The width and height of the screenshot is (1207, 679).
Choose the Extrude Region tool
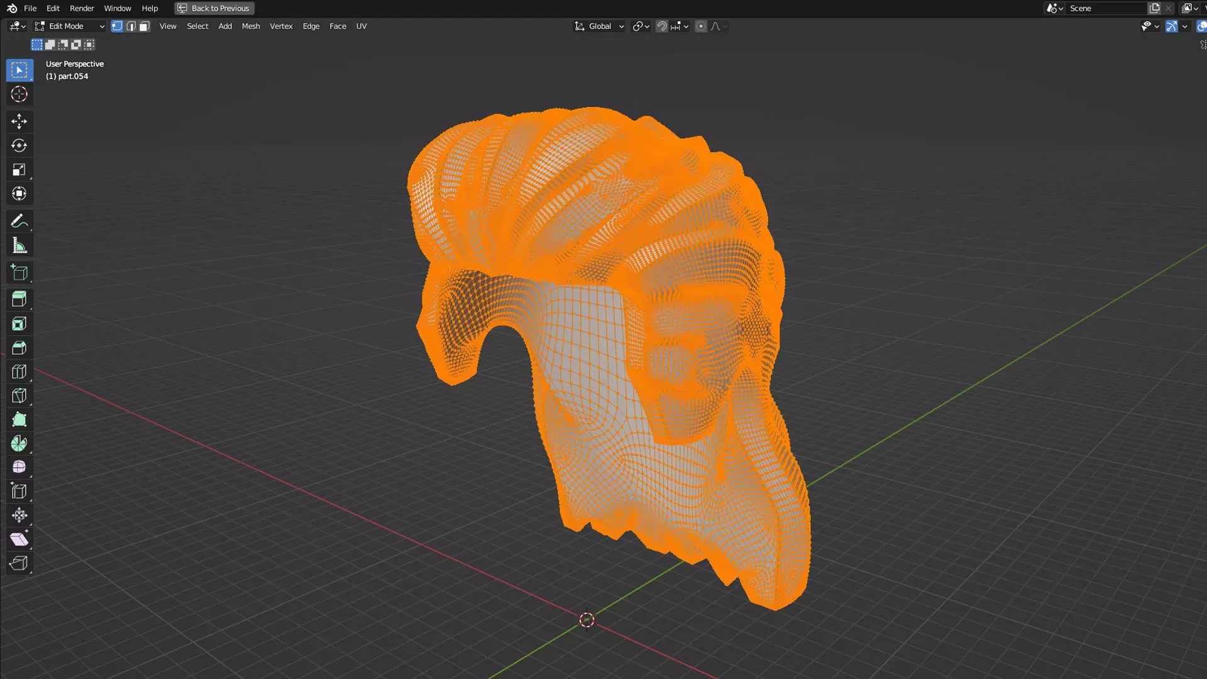point(19,299)
